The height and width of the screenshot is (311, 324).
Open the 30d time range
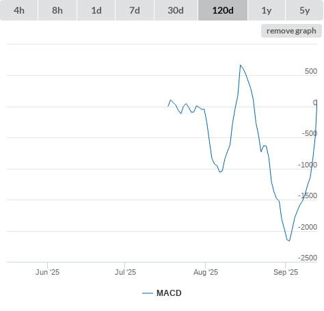(176, 10)
